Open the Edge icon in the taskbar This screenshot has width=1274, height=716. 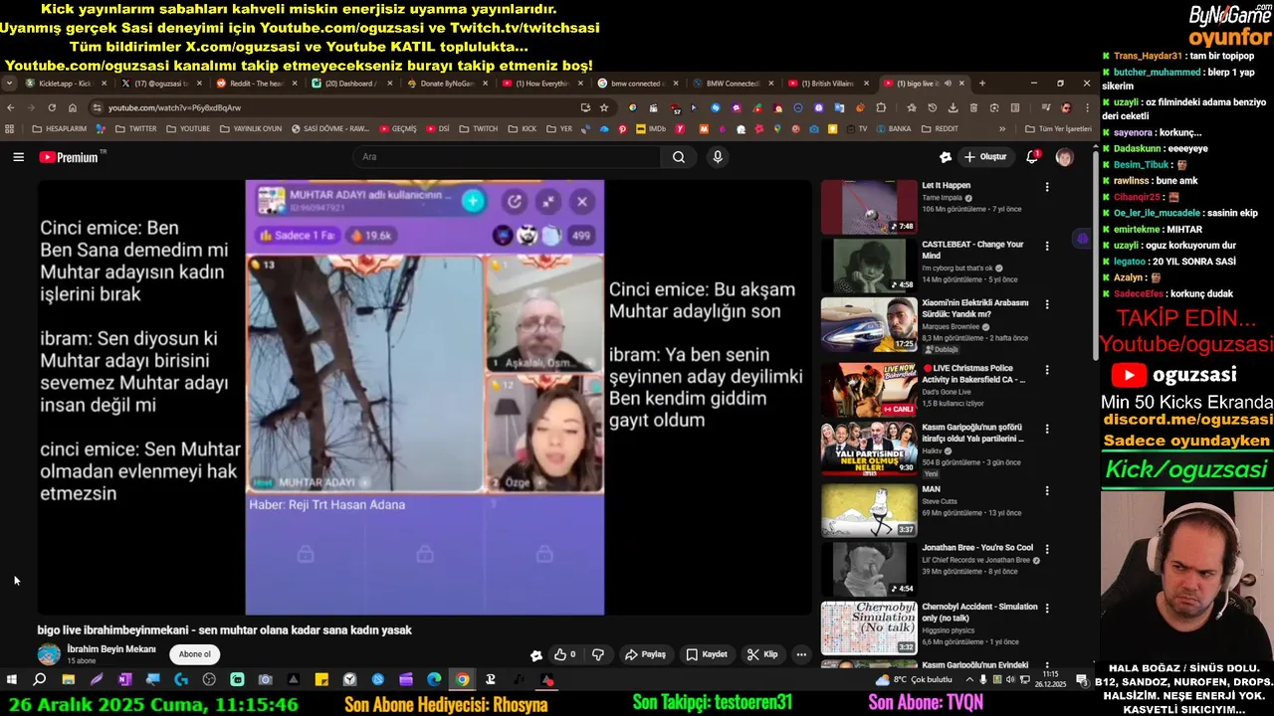(434, 680)
